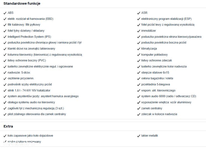
Task: Click the checkmark next to oszklenie przyciemn.
Action: pos(5,78)
